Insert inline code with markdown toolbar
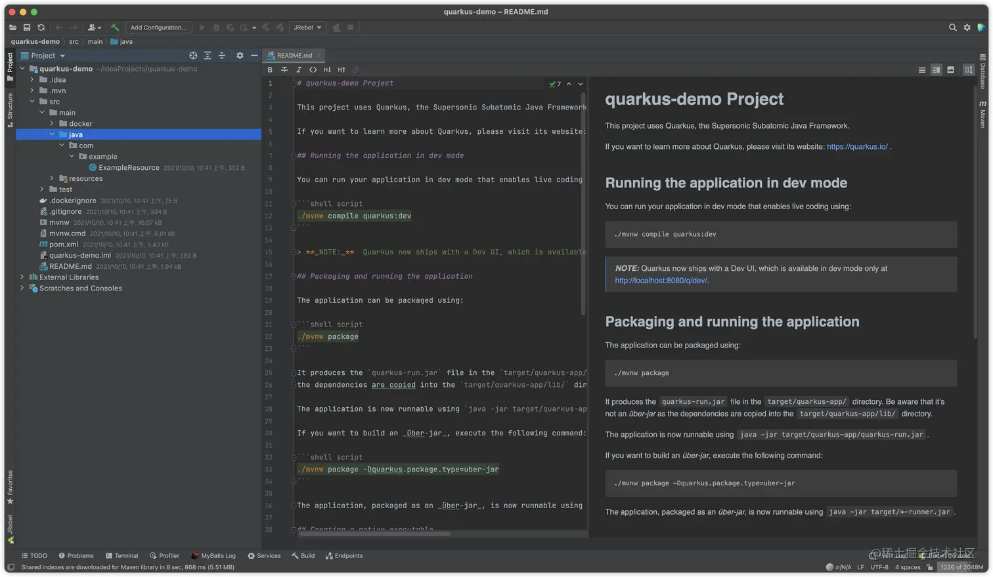The height and width of the screenshot is (577, 993). click(313, 70)
